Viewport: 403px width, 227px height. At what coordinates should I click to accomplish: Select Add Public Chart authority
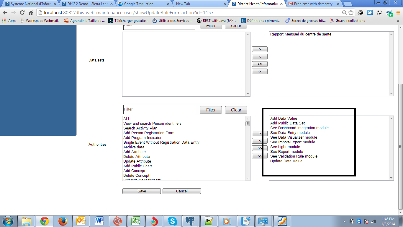tap(137, 166)
